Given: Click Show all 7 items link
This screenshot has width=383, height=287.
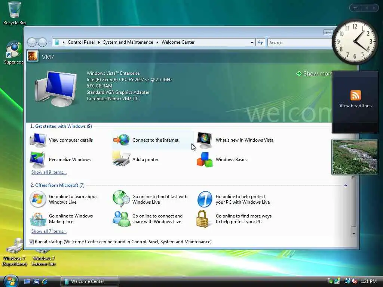Looking at the screenshot, I should (49, 231).
